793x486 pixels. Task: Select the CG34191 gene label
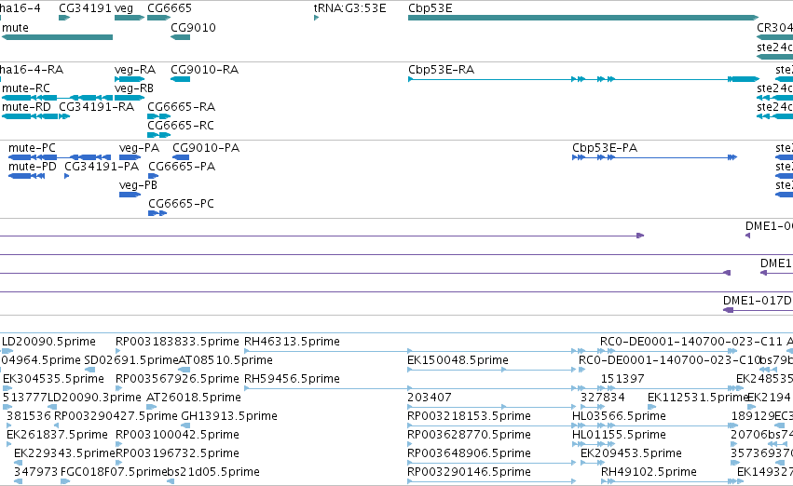[85, 8]
